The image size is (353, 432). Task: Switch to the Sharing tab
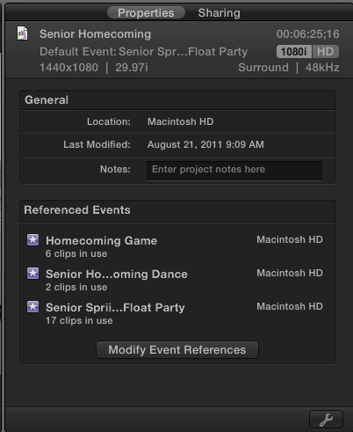(219, 13)
